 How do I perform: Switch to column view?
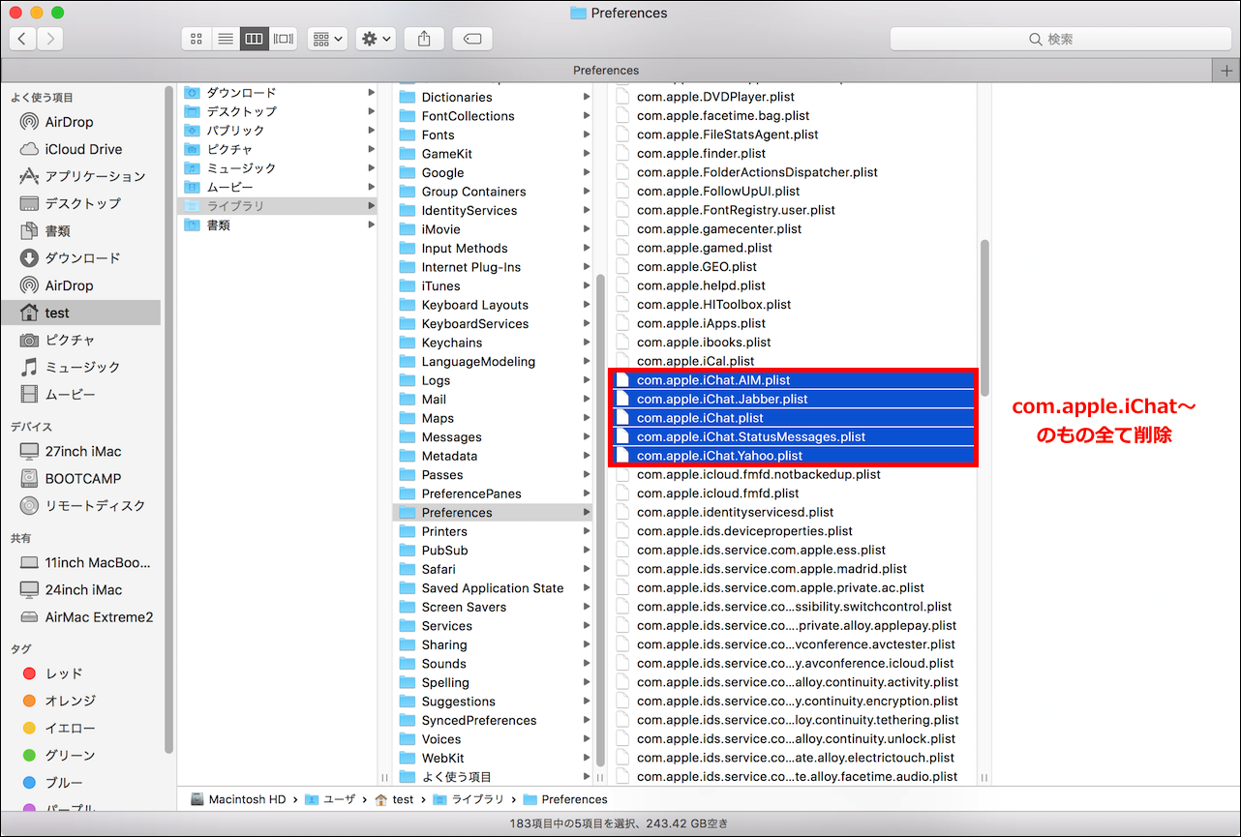click(x=254, y=39)
